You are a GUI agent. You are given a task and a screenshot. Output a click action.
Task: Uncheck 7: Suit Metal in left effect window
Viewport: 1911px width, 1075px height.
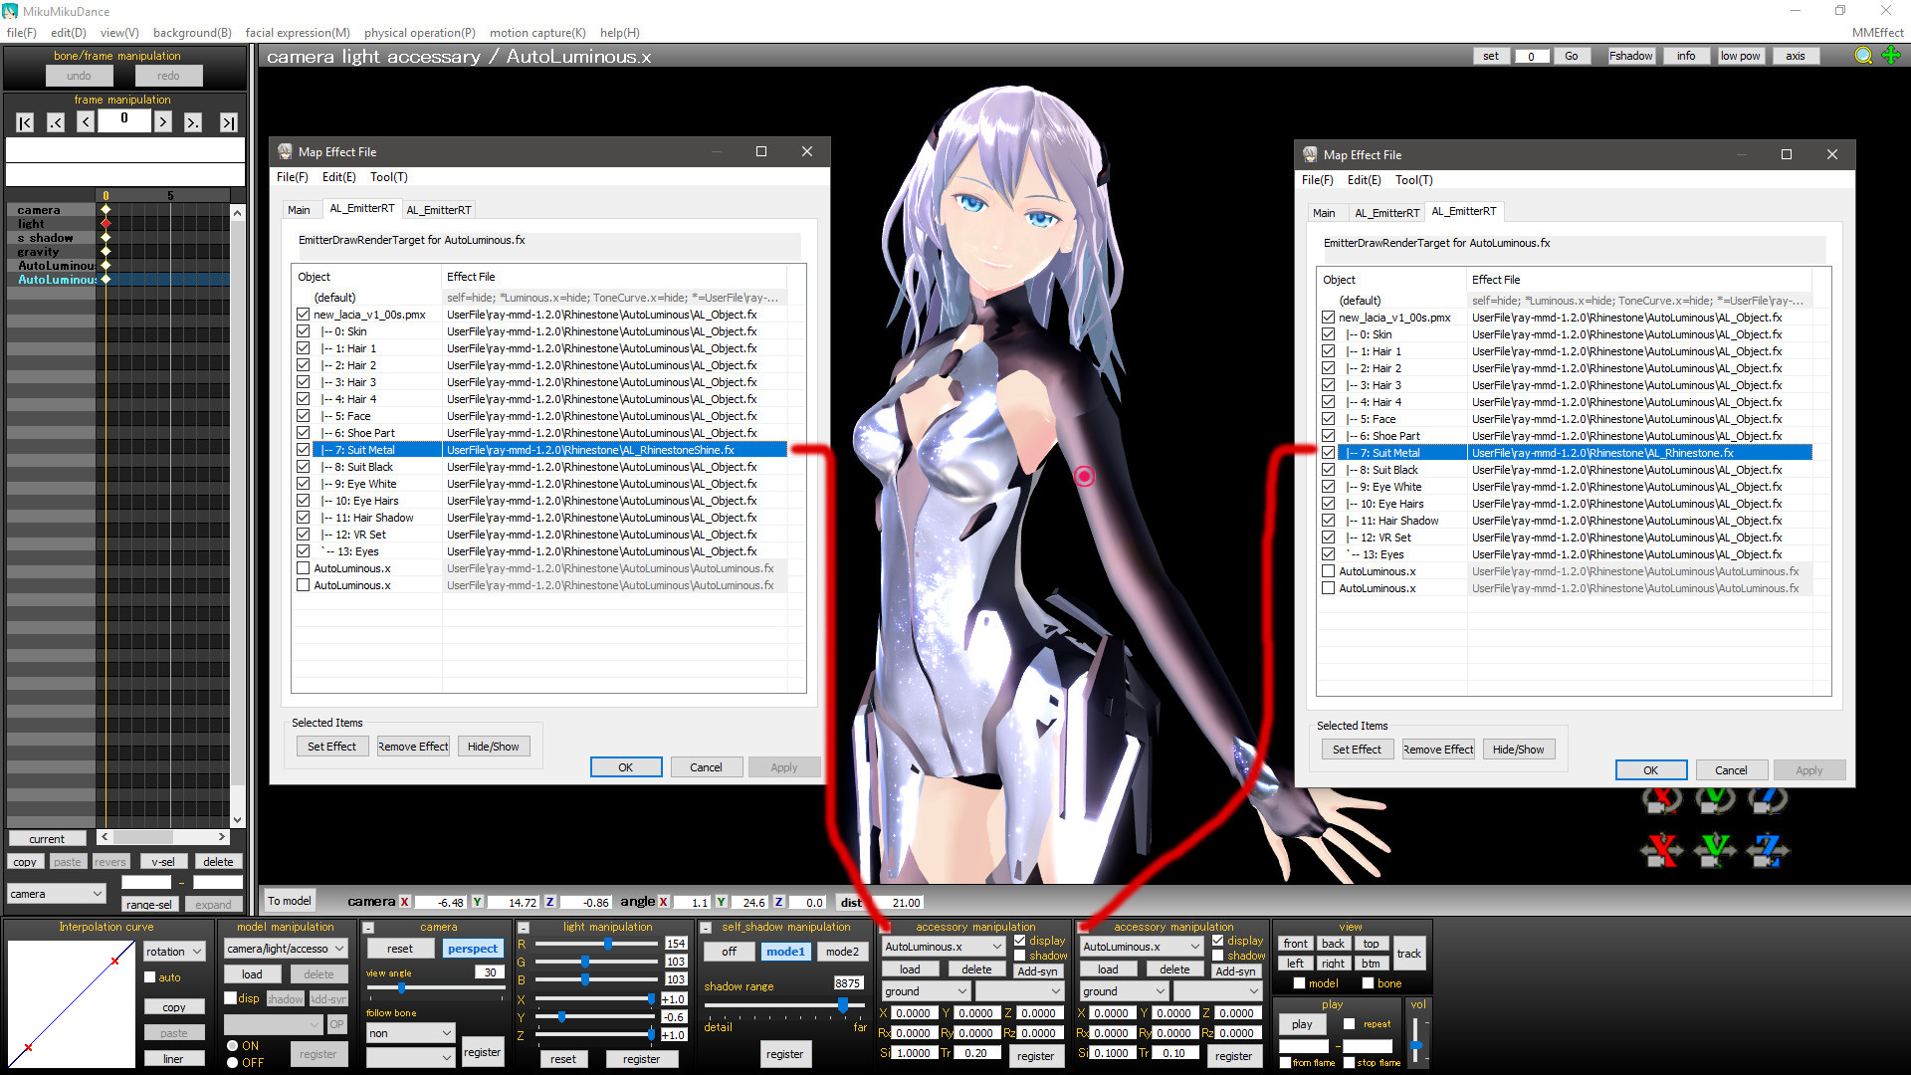303,450
